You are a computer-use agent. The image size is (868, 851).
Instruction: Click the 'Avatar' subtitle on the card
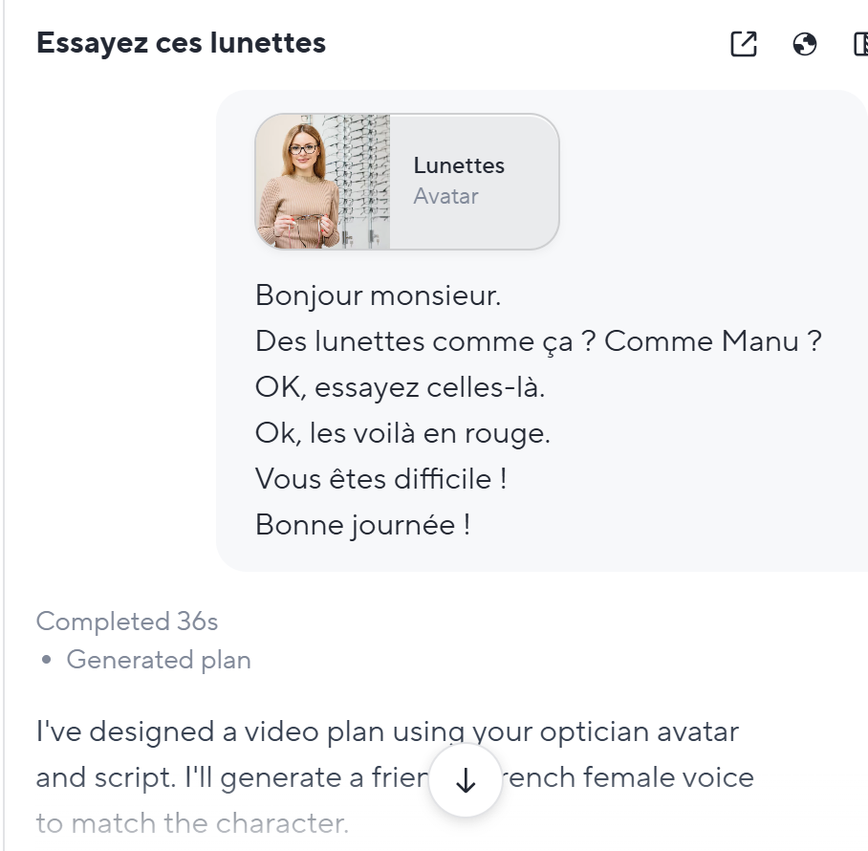(x=445, y=196)
